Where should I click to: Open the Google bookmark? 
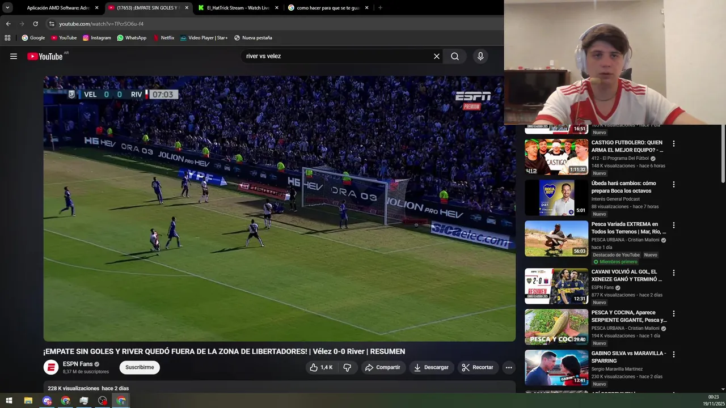[33, 38]
